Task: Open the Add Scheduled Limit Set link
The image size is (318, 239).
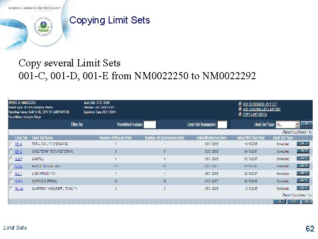Action: (260, 104)
